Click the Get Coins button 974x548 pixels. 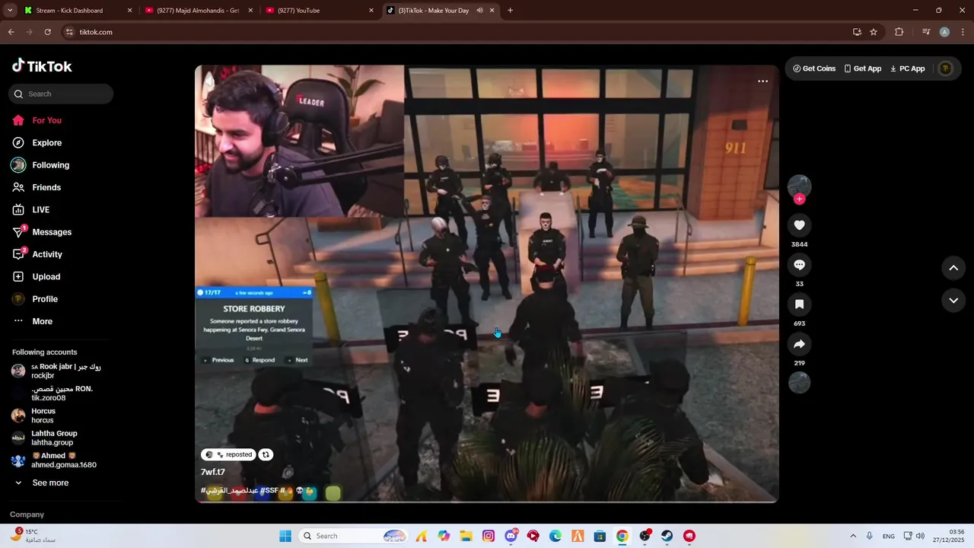pos(814,68)
